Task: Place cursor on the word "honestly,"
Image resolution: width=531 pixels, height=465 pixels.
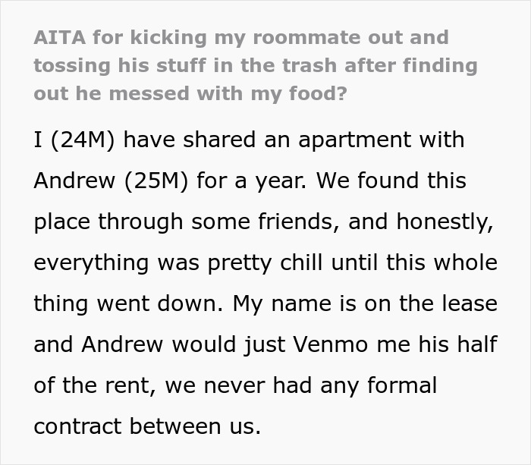Action: tap(445, 222)
